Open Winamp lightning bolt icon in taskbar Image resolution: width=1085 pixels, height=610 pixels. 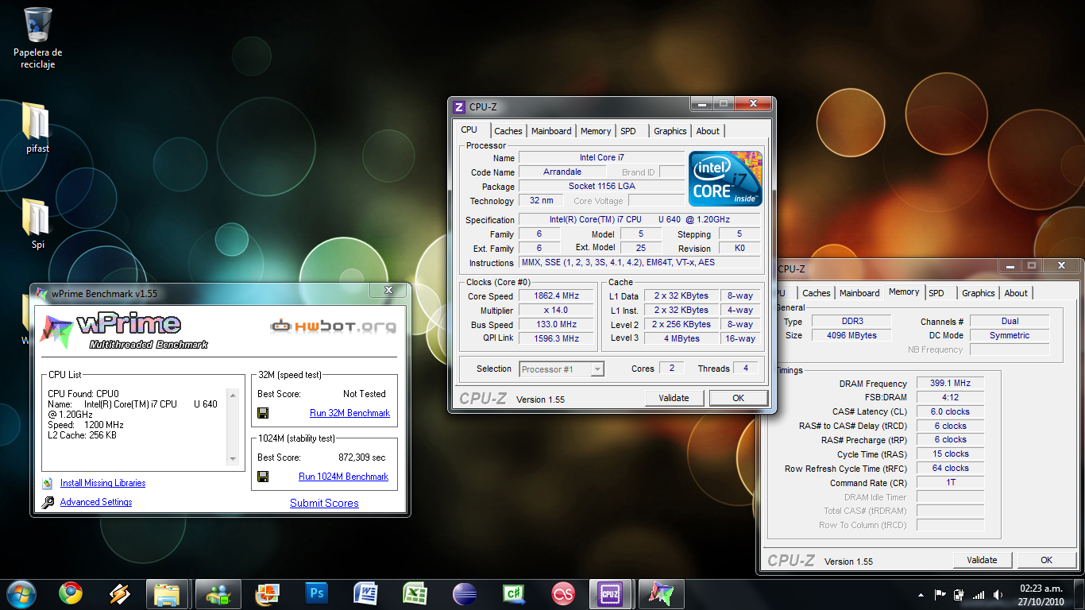point(119,593)
